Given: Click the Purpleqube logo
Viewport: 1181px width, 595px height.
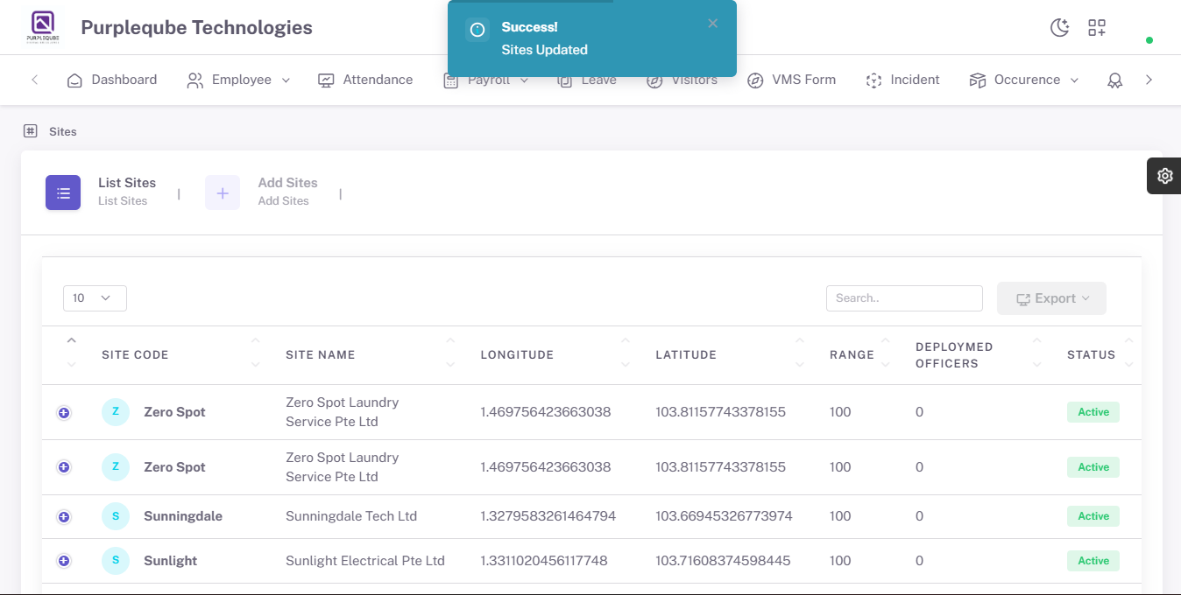Looking at the screenshot, I should click(43, 27).
